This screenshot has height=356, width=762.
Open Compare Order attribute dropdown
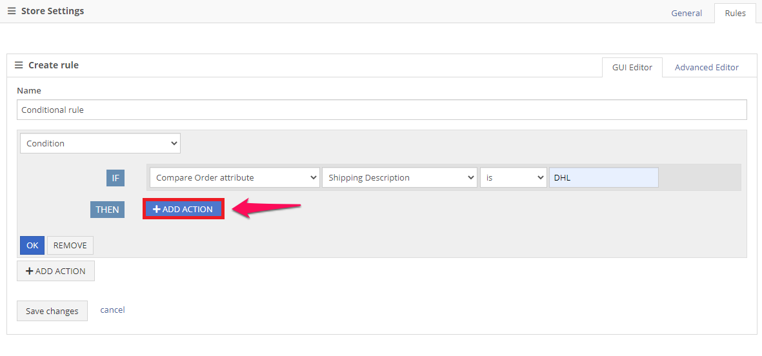pos(235,178)
